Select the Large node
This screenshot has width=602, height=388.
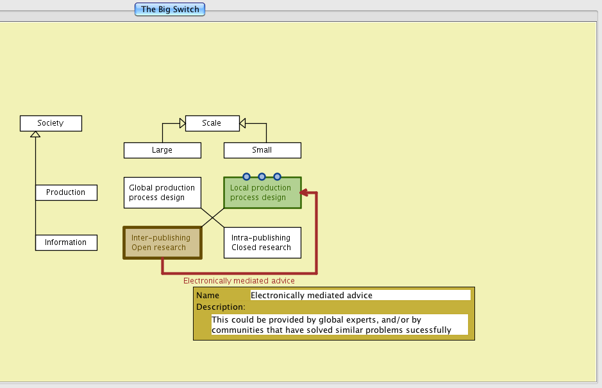tap(162, 150)
